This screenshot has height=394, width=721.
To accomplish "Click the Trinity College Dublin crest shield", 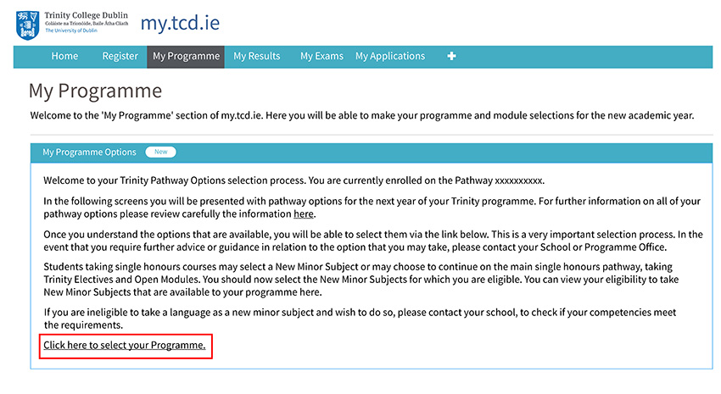I will (x=27, y=25).
